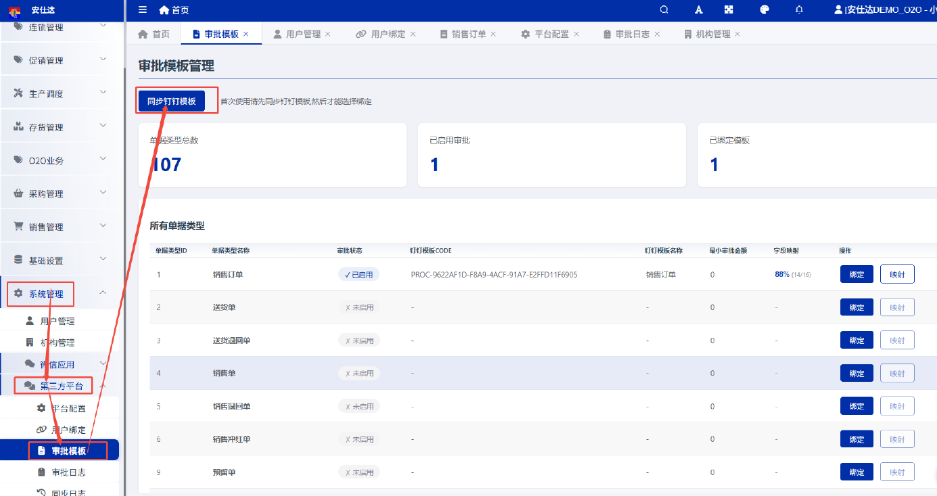Switch to the 销售订单 tab
This screenshot has width=937, height=496.
pyautogui.click(x=468, y=34)
